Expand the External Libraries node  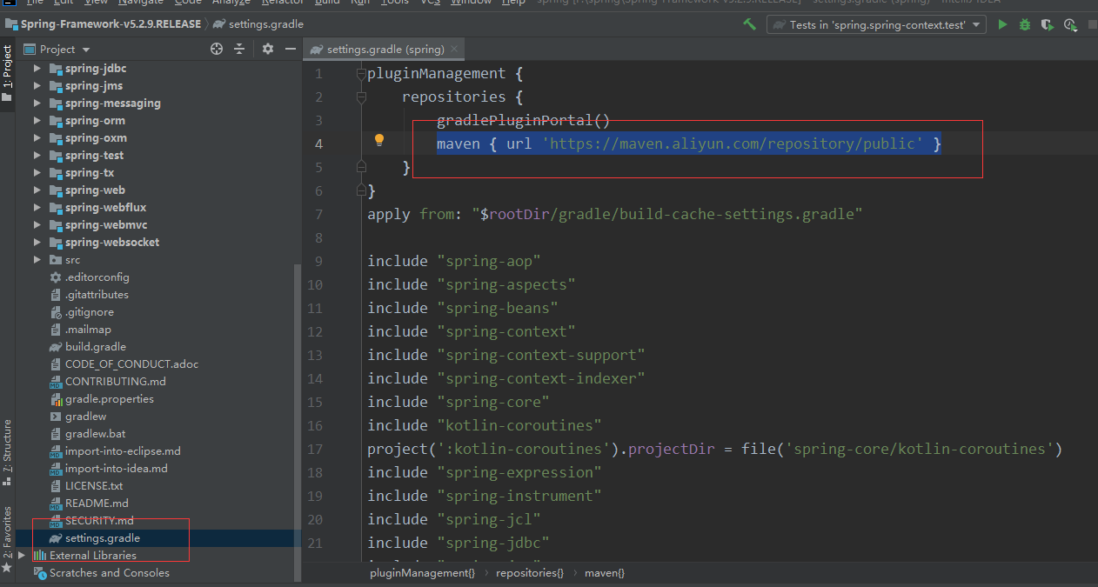pyautogui.click(x=22, y=555)
